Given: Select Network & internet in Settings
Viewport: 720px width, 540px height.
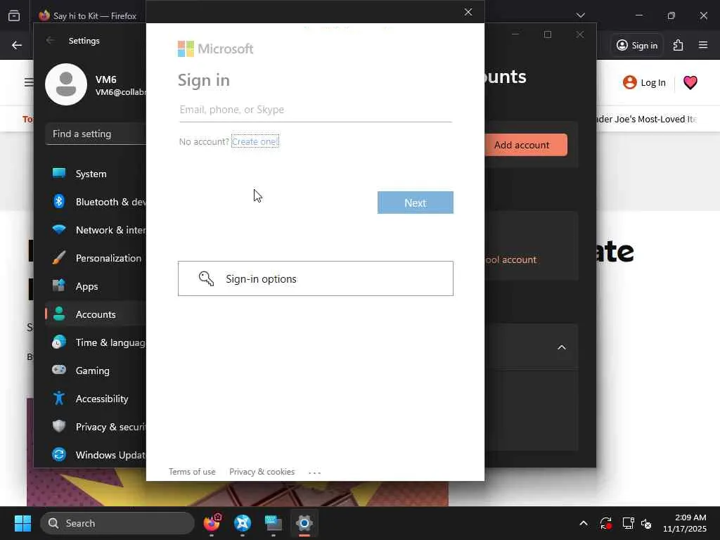Looking at the screenshot, I should [96, 230].
